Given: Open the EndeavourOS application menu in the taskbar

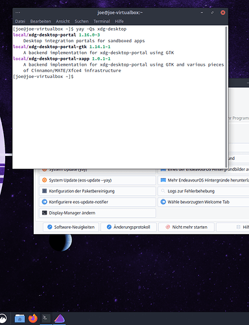Looking at the screenshot, I should coord(3,318).
